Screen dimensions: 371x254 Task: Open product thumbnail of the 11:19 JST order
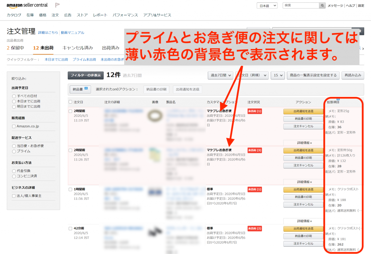[156, 116]
